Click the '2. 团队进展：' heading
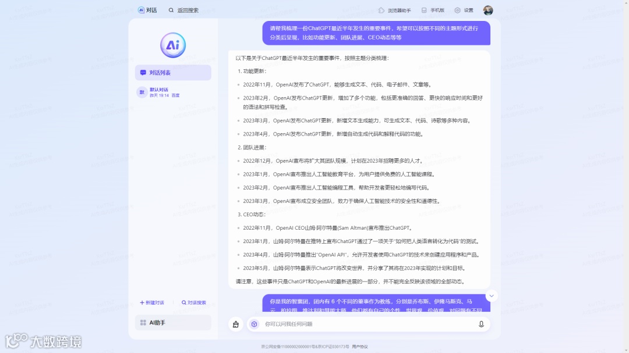Image resolution: width=629 pixels, height=353 pixels. coord(252,148)
